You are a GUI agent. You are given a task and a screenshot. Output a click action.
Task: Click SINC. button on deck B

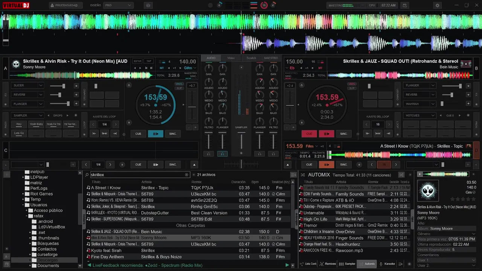point(344,134)
